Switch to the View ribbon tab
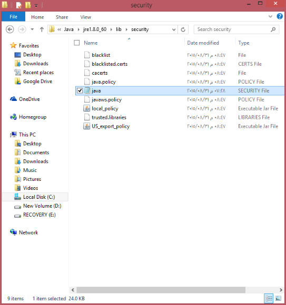The image size is (286, 305). (85, 17)
